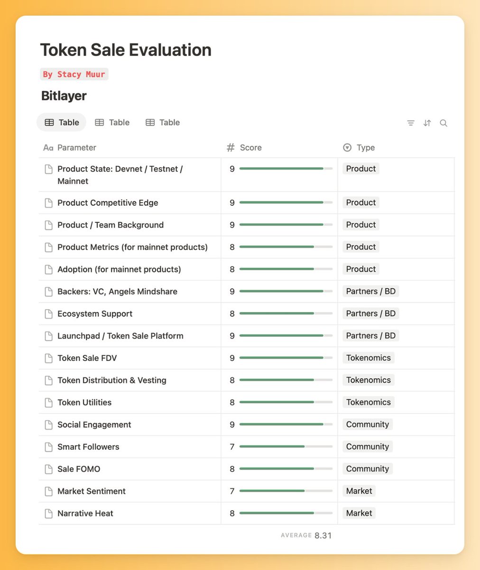Screen dimensions: 480x570
Task: Click the Product tag in Product State row
Action: [361, 169]
